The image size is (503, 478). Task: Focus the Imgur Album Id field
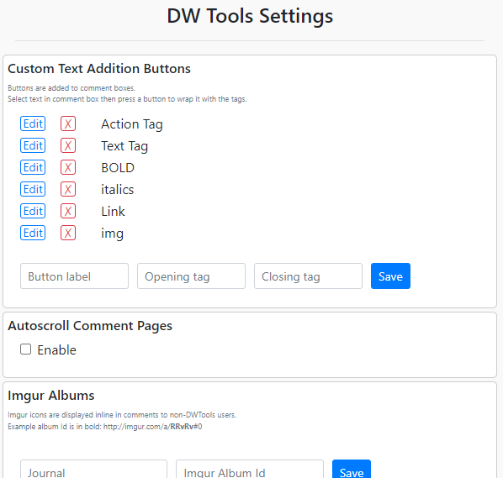click(250, 469)
